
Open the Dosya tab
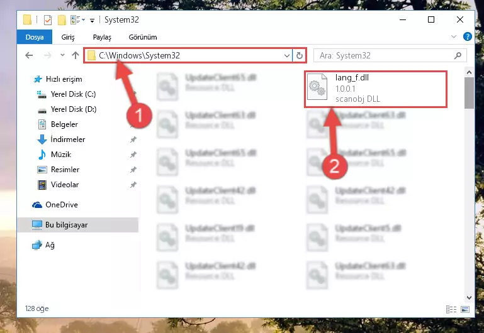(x=35, y=37)
